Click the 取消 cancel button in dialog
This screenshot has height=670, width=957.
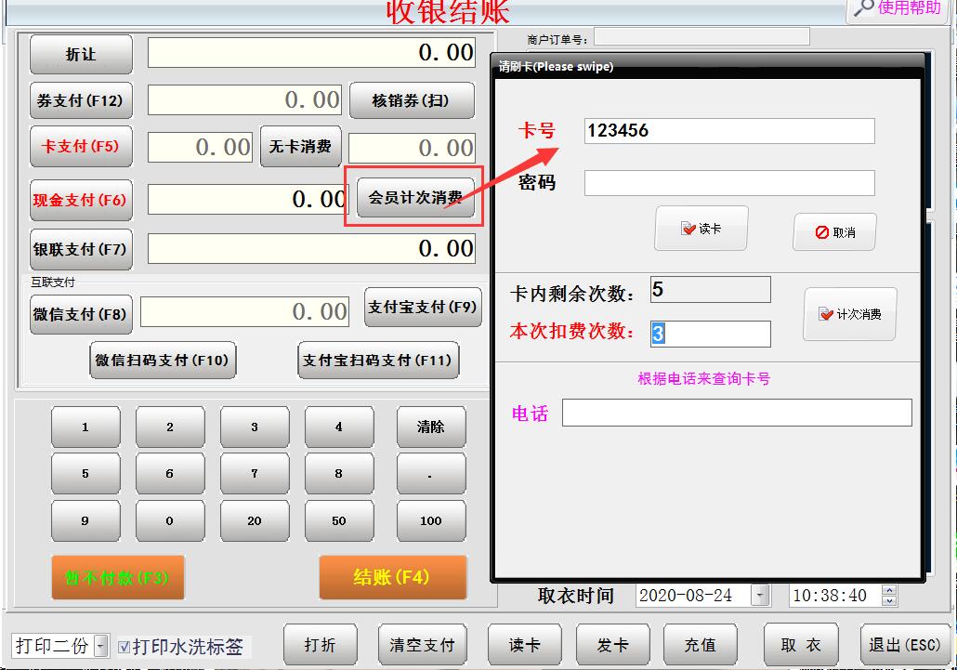click(x=833, y=232)
